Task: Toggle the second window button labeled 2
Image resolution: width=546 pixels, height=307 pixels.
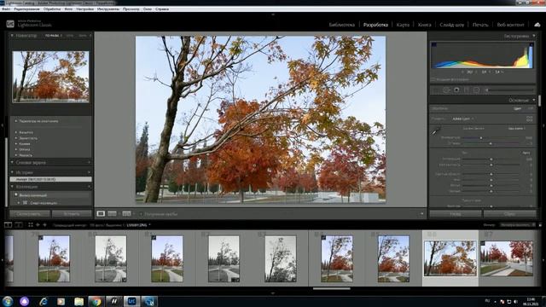Action: pyautogui.click(x=19, y=225)
